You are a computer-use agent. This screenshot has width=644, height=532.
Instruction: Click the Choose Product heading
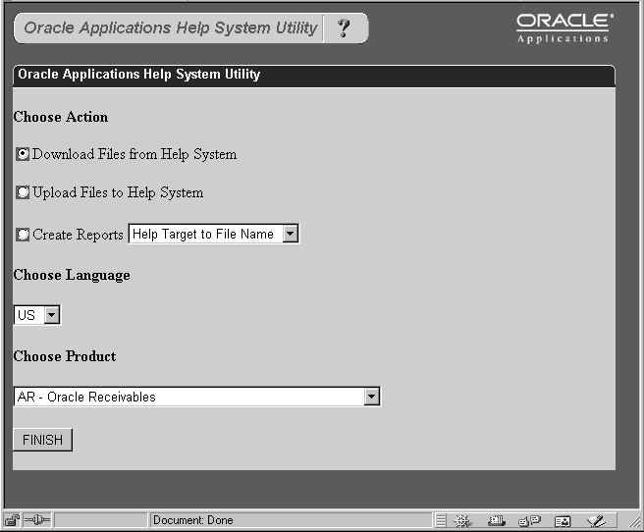click(x=65, y=356)
